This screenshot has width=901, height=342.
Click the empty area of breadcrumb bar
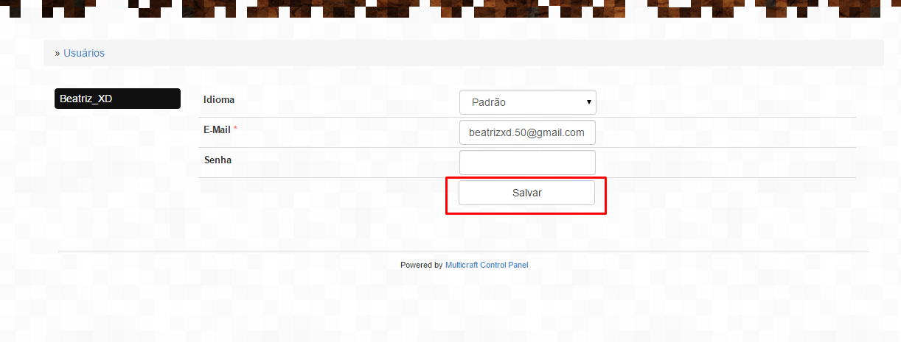[x=494, y=53]
